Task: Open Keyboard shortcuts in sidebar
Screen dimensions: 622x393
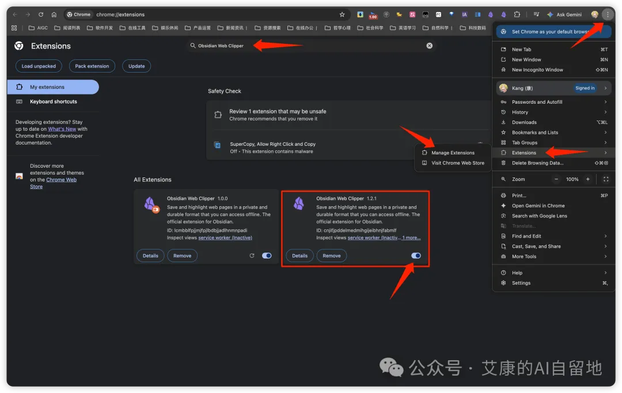Action: click(x=53, y=101)
